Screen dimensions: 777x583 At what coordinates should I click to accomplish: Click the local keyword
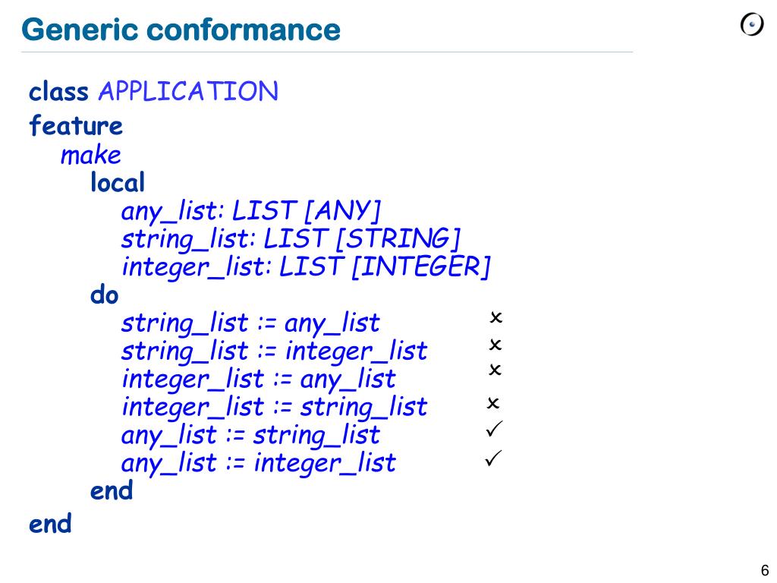(118, 182)
